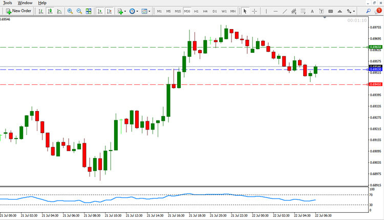Switch to the D1 daily timeframe
The width and height of the screenshot is (384, 220).
tap(215, 11)
